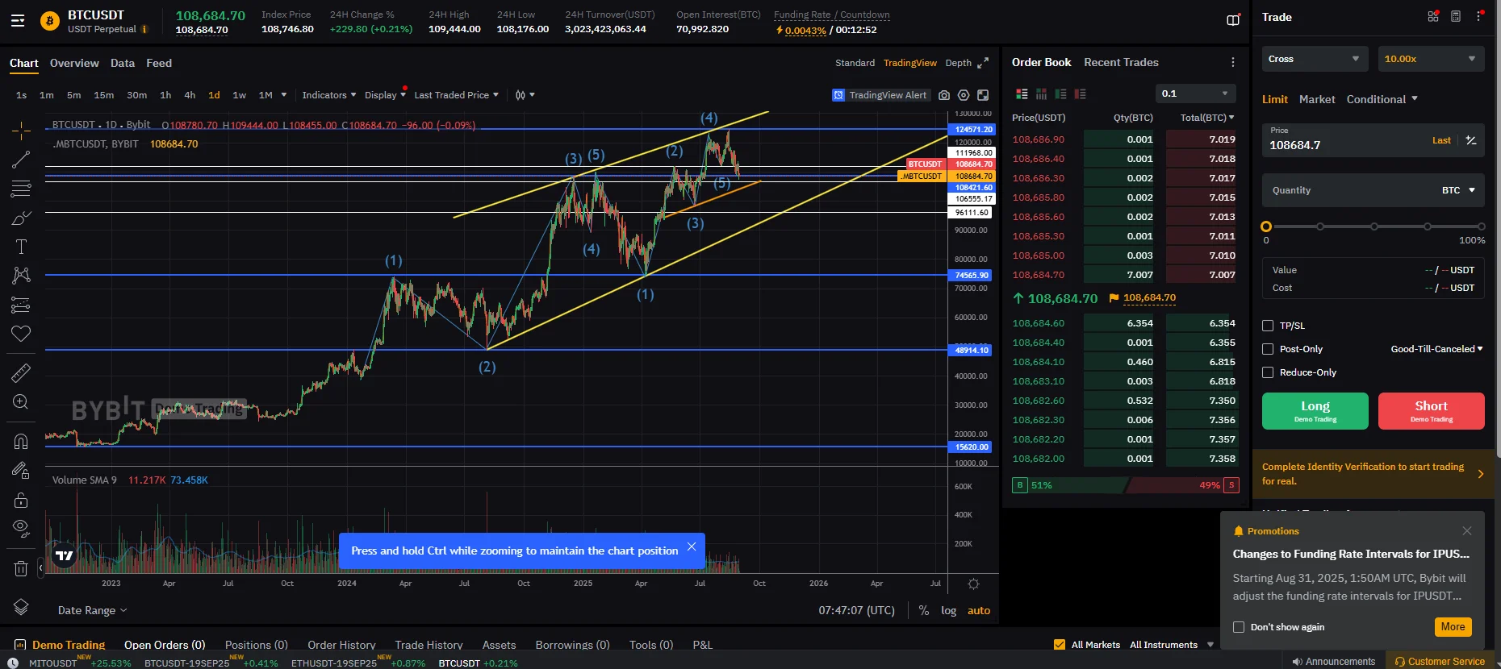Enable the TP/SL checkbox

(x=1268, y=326)
